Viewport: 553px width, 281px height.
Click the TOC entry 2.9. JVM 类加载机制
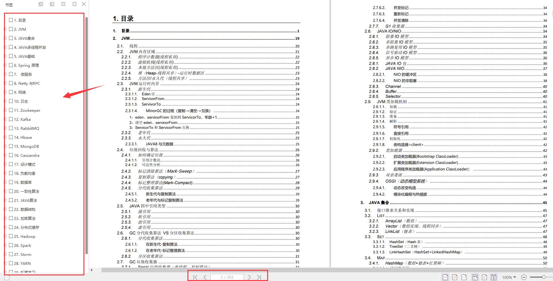(456, 102)
